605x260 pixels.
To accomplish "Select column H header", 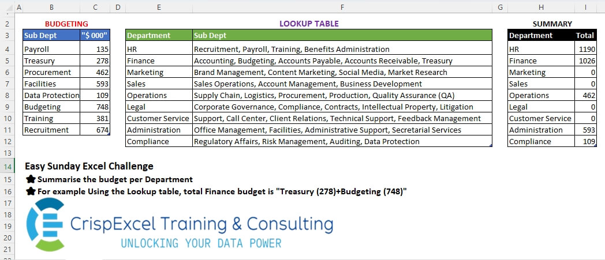I will pyautogui.click(x=541, y=7).
